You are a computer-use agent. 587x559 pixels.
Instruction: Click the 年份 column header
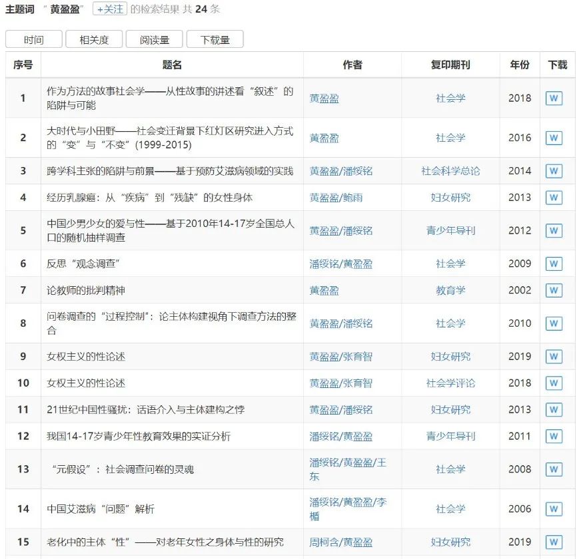click(x=520, y=65)
